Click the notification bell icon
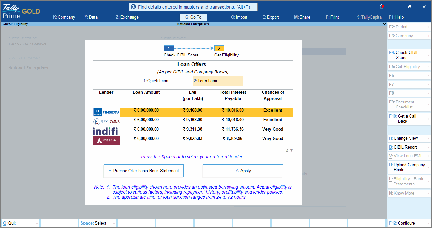Image resolution: width=432 pixels, height=228 pixels. [x=382, y=7]
